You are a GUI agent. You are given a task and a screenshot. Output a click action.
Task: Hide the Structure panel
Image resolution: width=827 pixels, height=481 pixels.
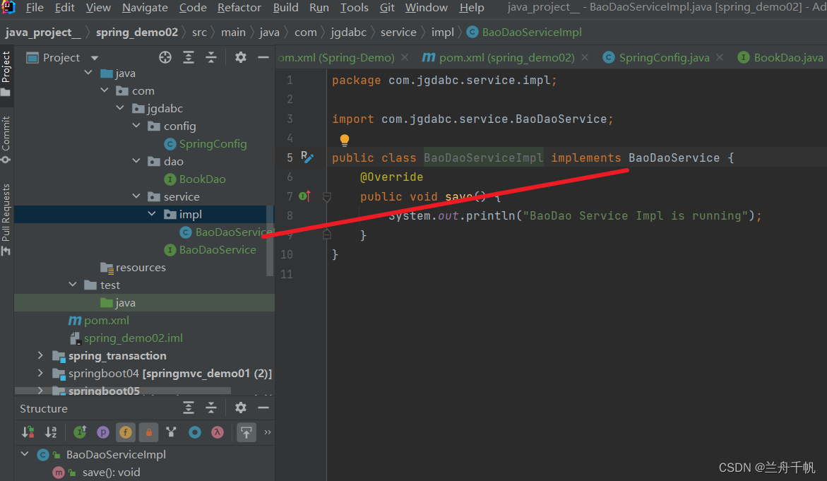pos(263,408)
